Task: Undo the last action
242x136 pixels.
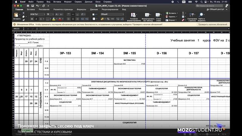Action: [x=37, y=6]
